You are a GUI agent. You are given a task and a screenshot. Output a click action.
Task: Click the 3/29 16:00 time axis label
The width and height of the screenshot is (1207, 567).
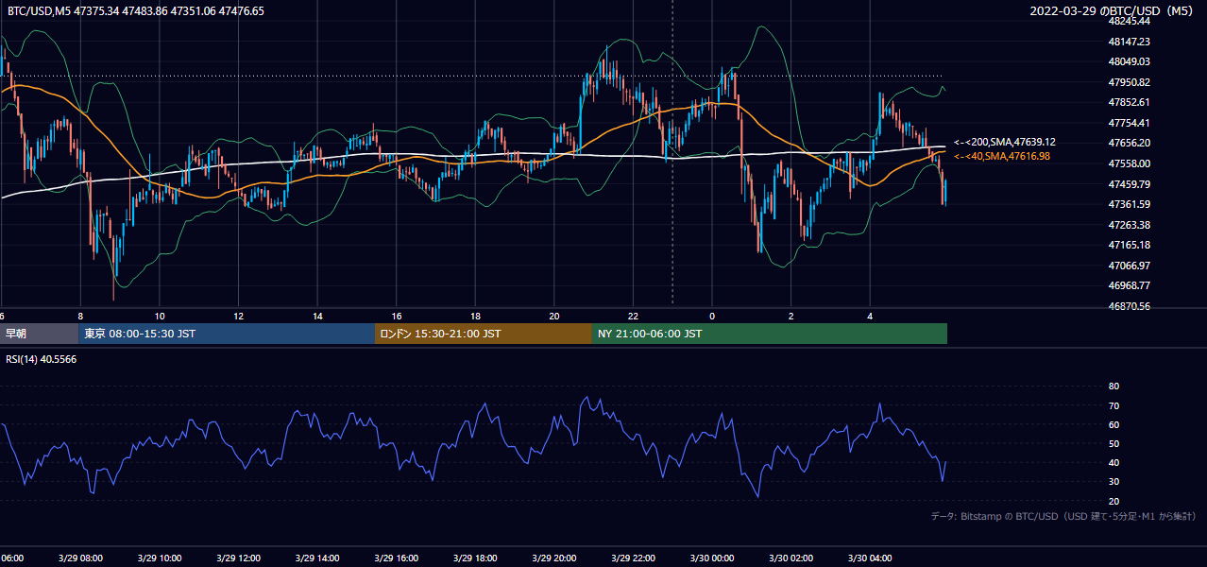tap(396, 558)
